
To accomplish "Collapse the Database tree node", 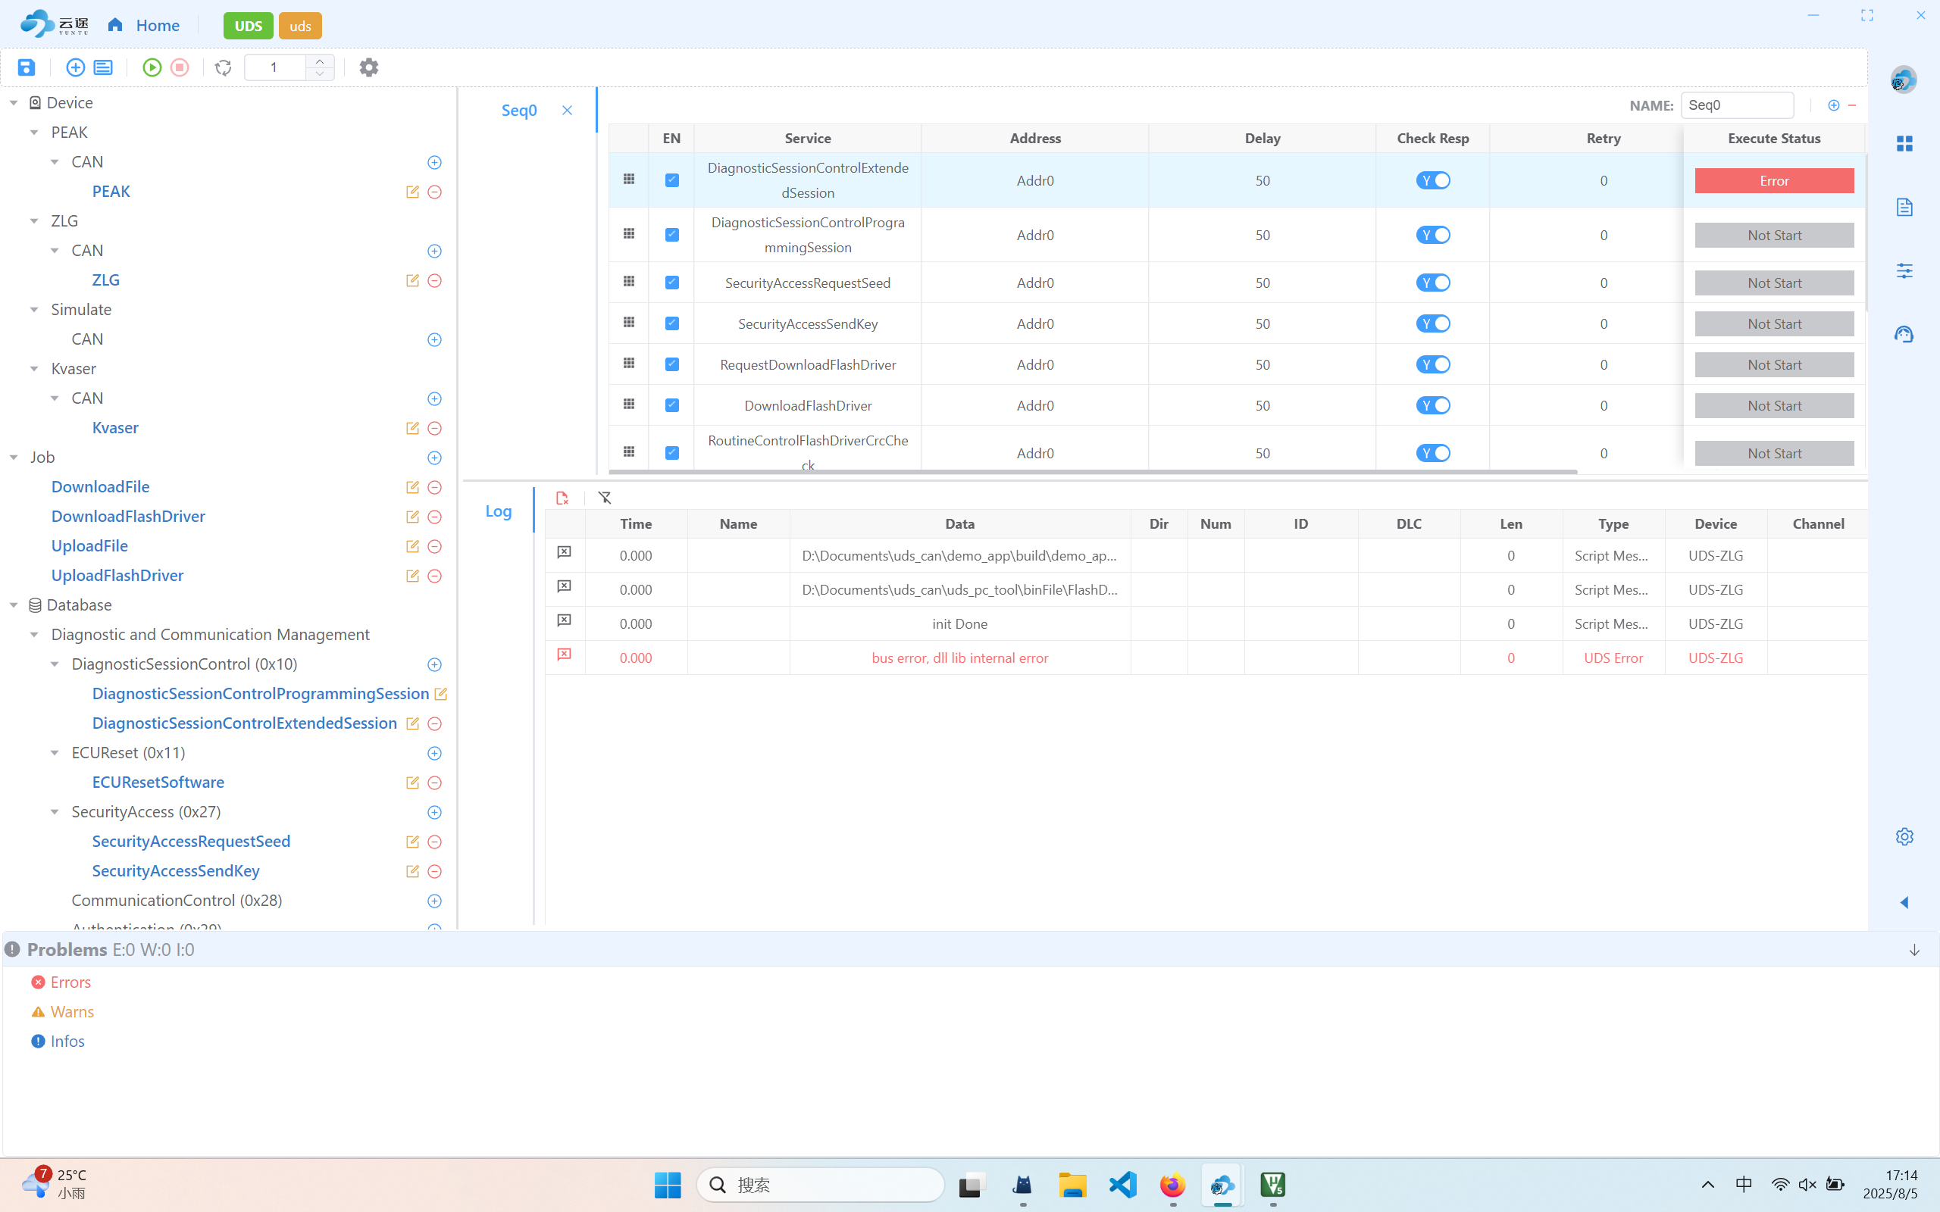I will [14, 605].
